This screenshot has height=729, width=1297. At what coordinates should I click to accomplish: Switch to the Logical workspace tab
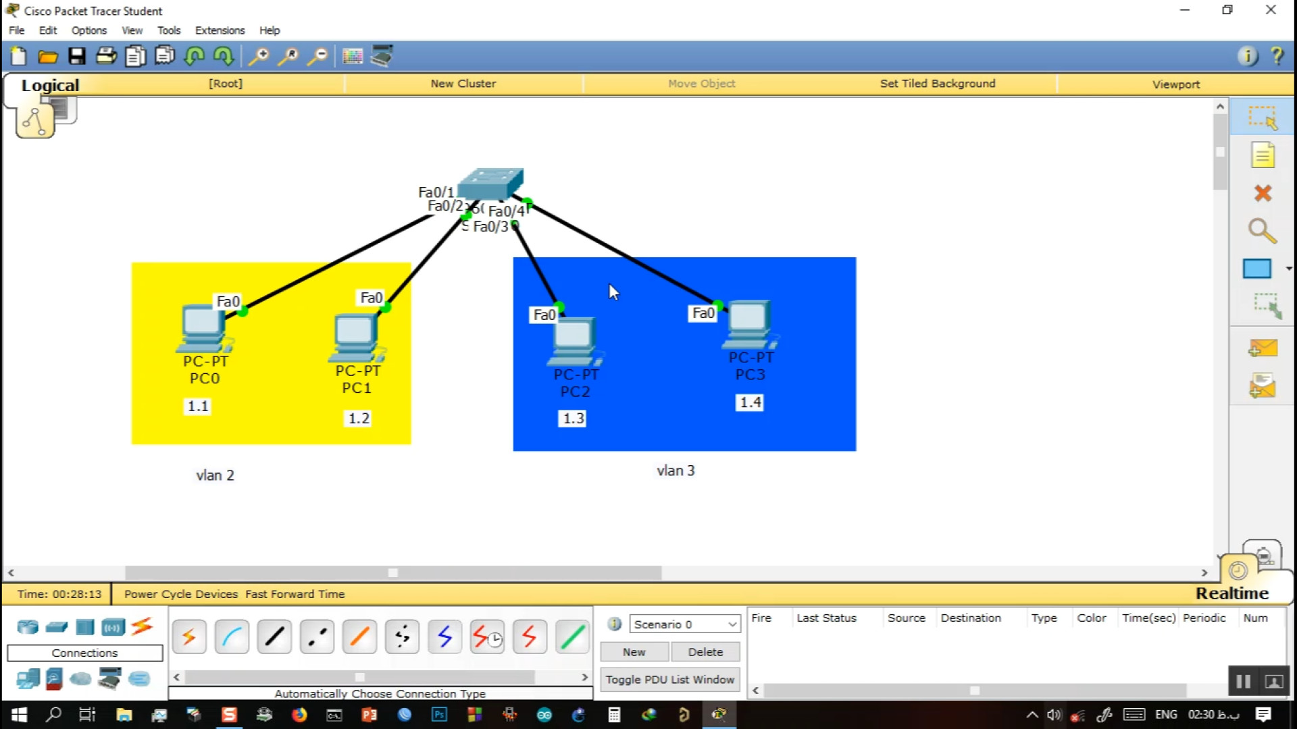coord(50,85)
